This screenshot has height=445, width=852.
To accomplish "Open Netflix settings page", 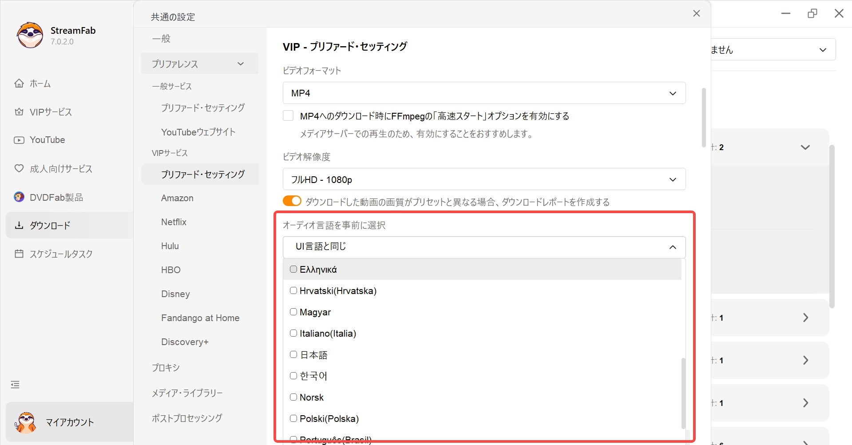I will point(174,222).
